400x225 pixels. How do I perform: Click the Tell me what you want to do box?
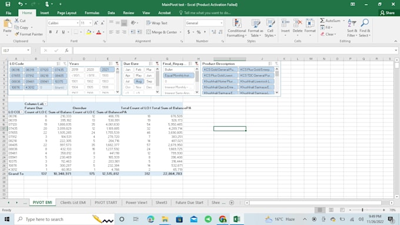point(205,13)
